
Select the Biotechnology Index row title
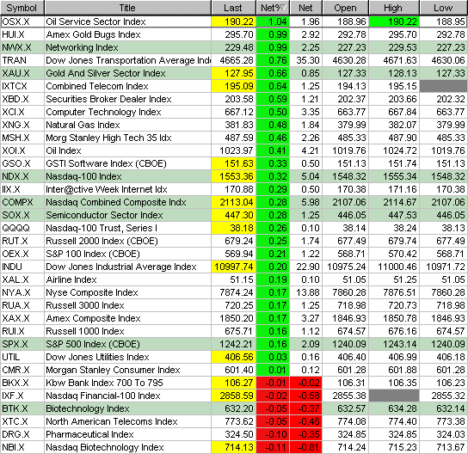[88, 408]
